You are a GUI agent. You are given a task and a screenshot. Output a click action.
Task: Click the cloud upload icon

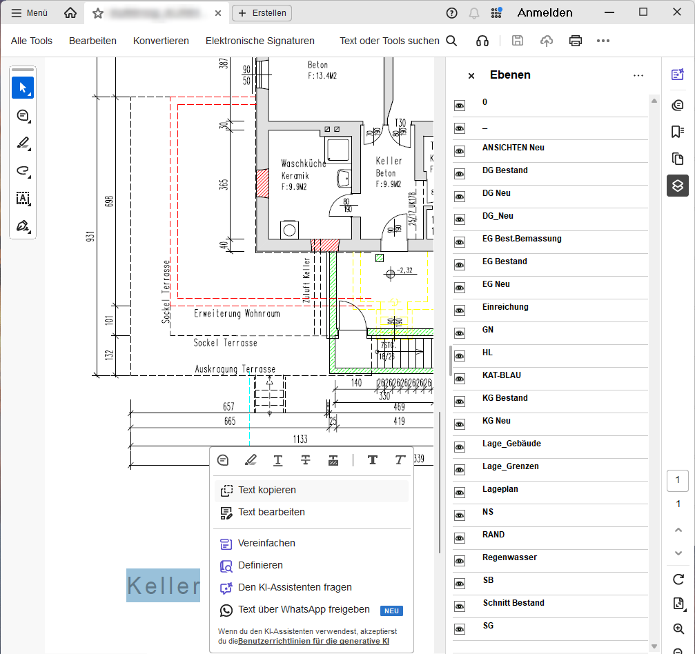(x=547, y=41)
